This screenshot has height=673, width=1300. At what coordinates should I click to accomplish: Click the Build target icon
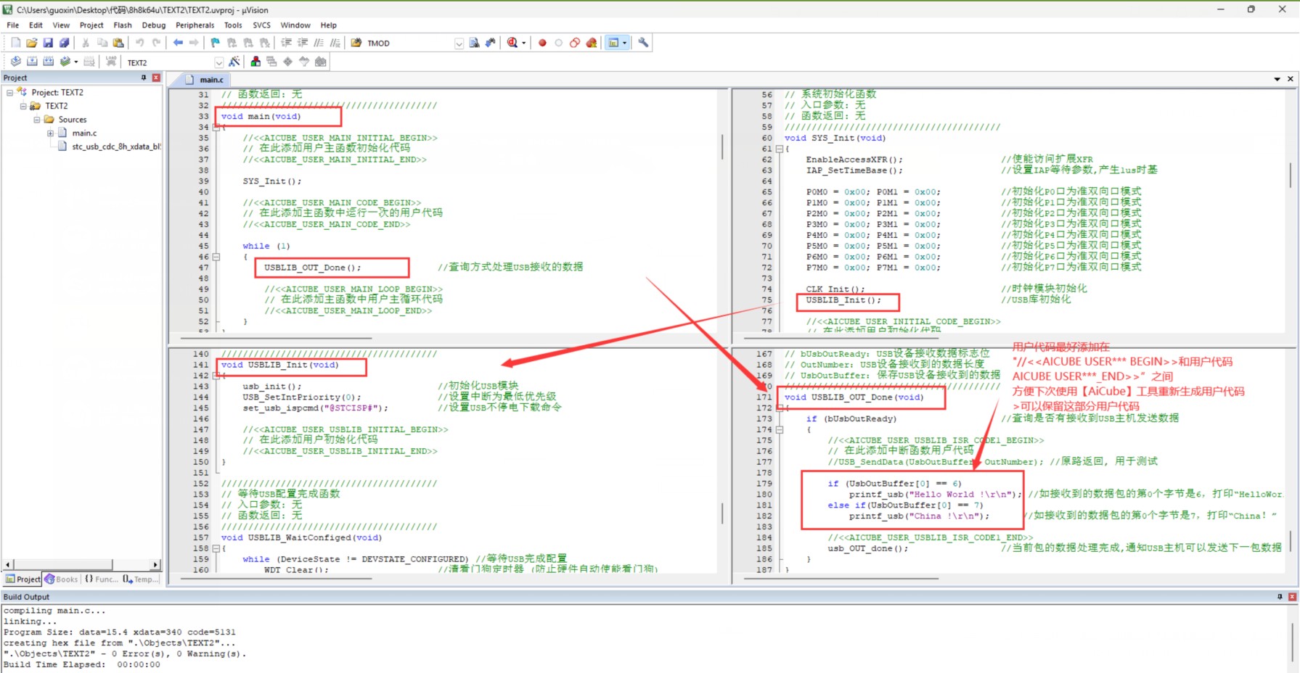coord(32,62)
